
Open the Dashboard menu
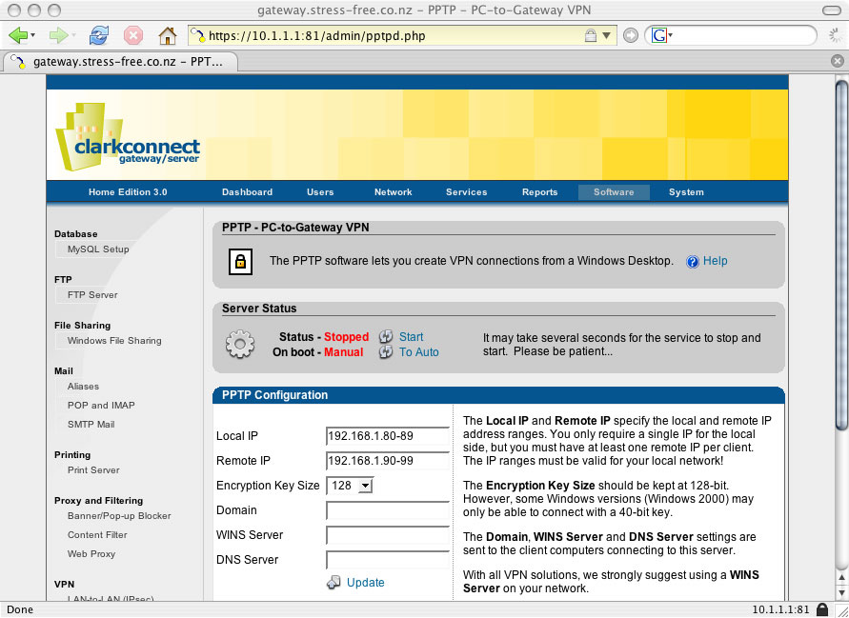(247, 192)
